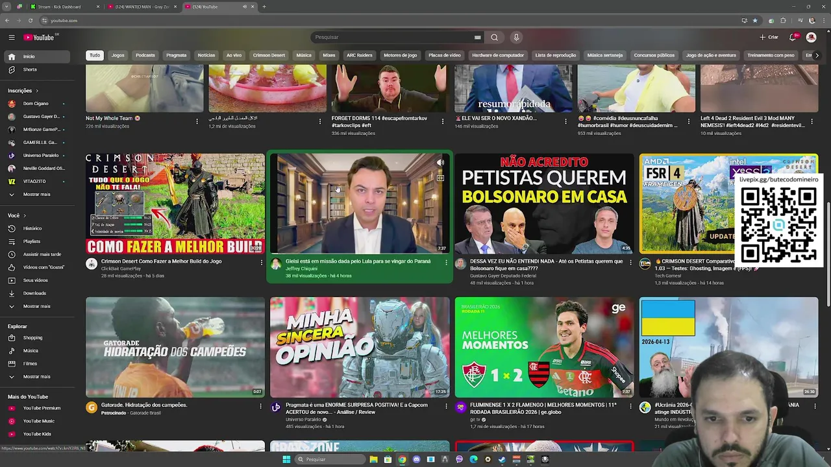This screenshot has width=831, height=467.
Task: Show more subscriptions with Mostrar mais
Action: click(36, 195)
